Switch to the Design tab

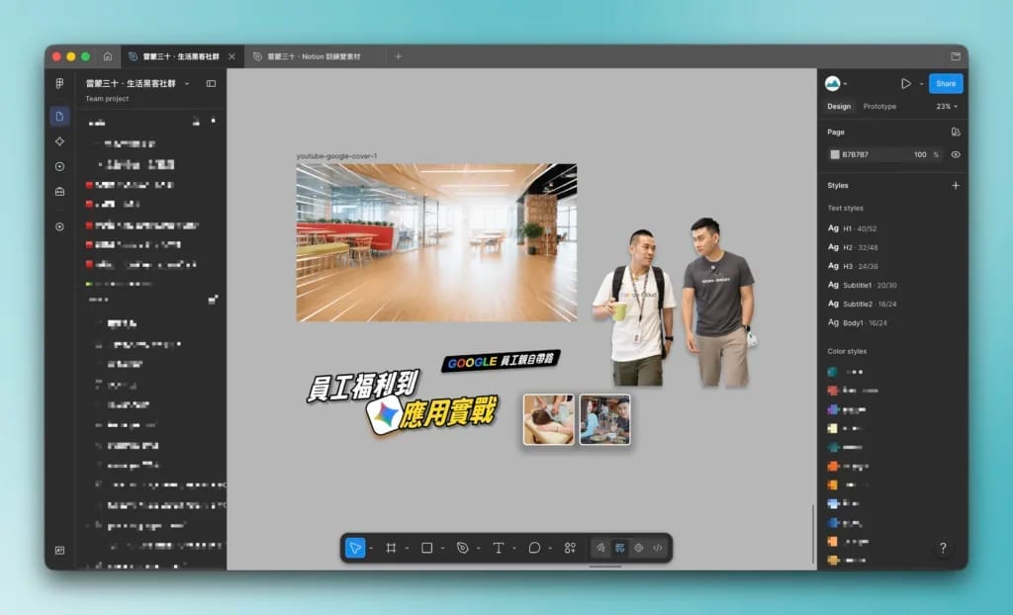(839, 107)
